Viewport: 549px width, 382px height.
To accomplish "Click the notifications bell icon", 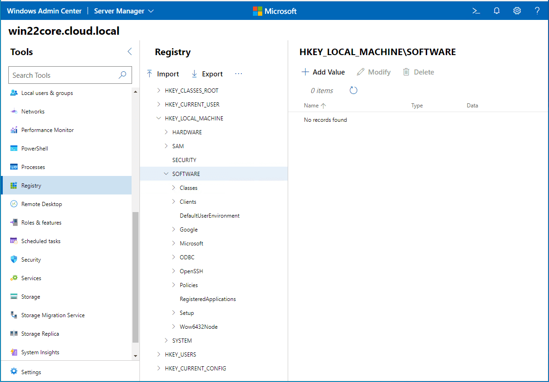I will click(x=497, y=10).
